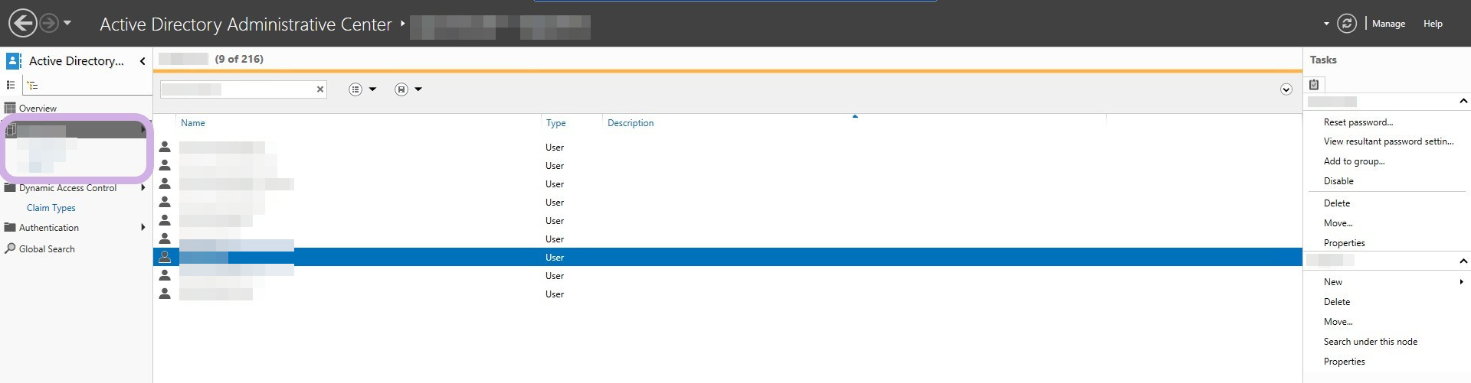Select Overview in the navigation pane

[38, 109]
